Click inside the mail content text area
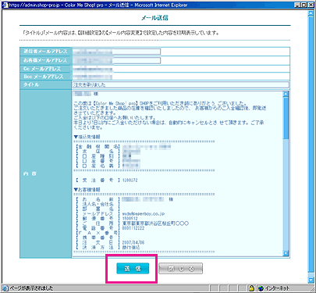 click(178, 173)
